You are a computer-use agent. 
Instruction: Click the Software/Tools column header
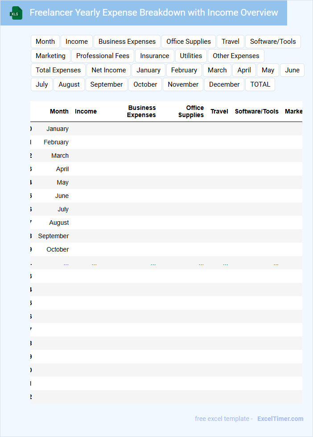tap(256, 111)
